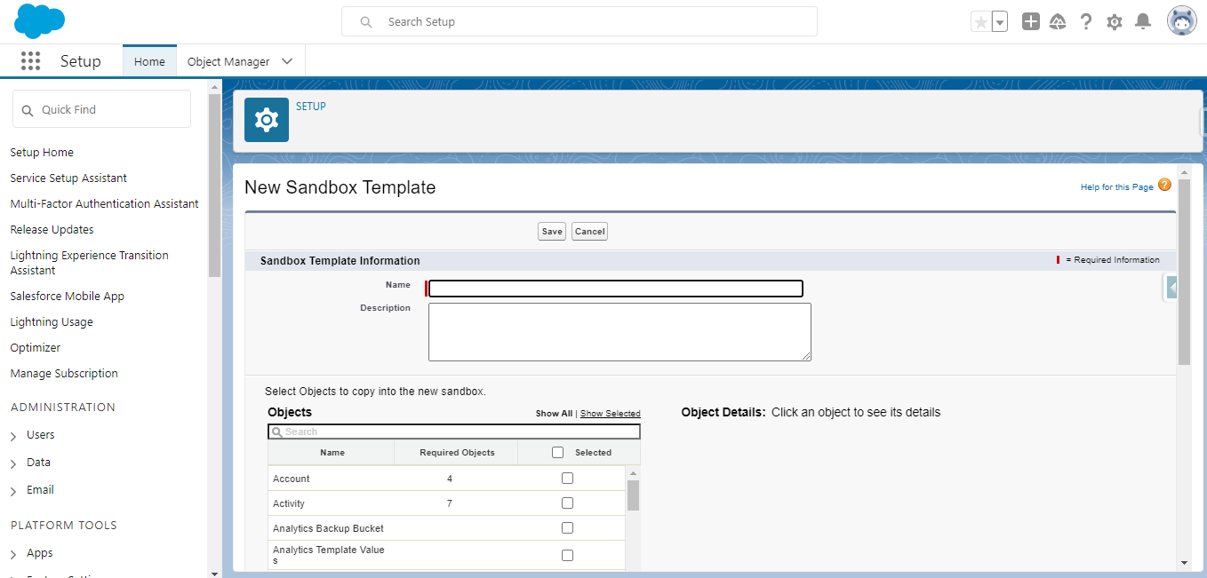The width and height of the screenshot is (1207, 578).
Task: Open Multi-Factor Authentication Assistant
Action: [x=104, y=203]
